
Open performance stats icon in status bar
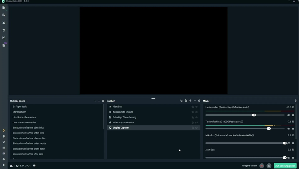click(12, 166)
